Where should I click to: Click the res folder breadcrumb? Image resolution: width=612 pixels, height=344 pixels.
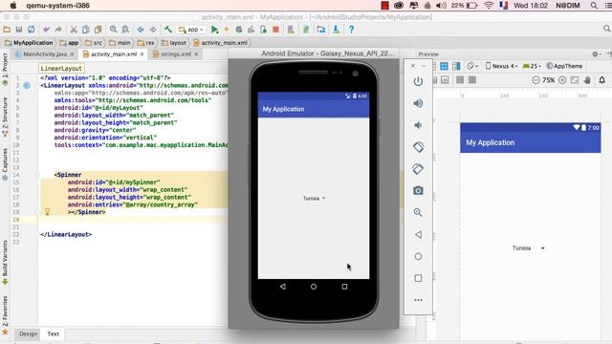point(146,42)
